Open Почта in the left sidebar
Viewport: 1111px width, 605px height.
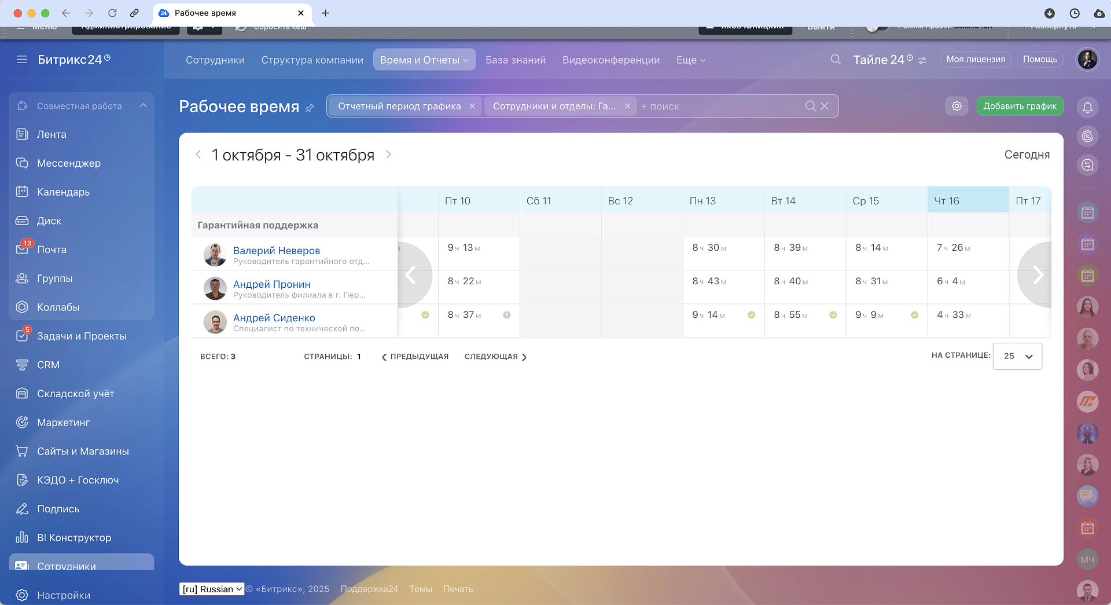coord(51,250)
